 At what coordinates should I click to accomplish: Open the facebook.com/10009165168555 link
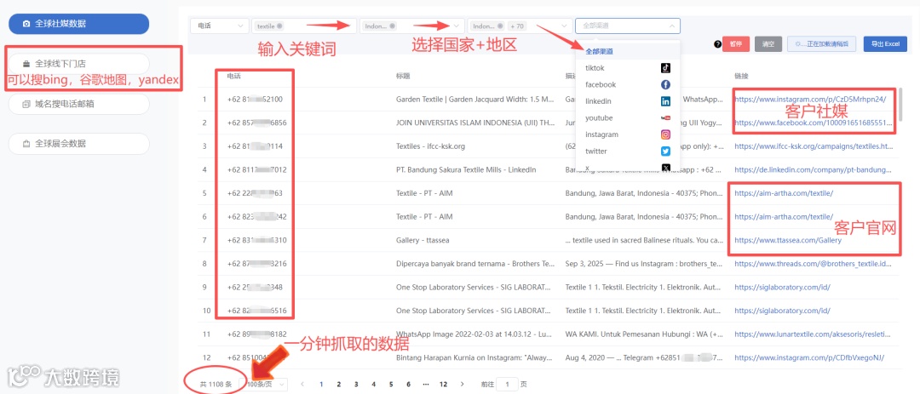814,123
